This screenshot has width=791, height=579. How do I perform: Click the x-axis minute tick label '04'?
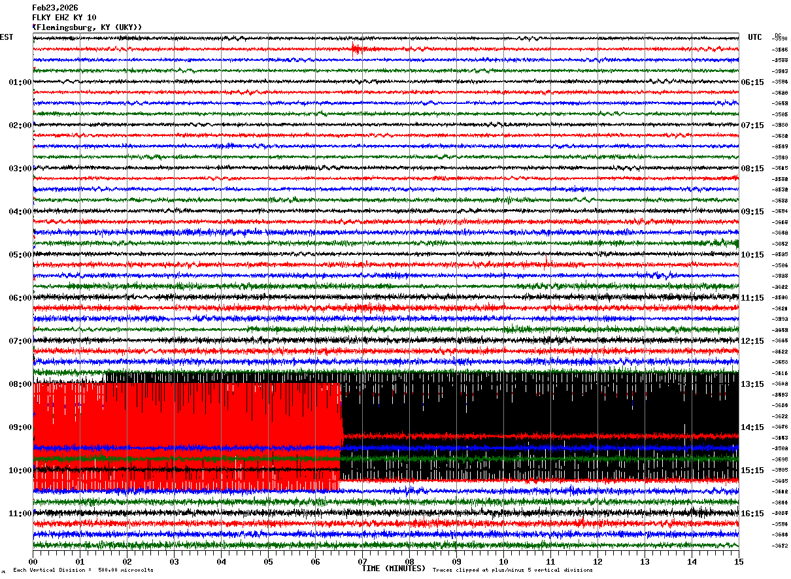(x=221, y=561)
